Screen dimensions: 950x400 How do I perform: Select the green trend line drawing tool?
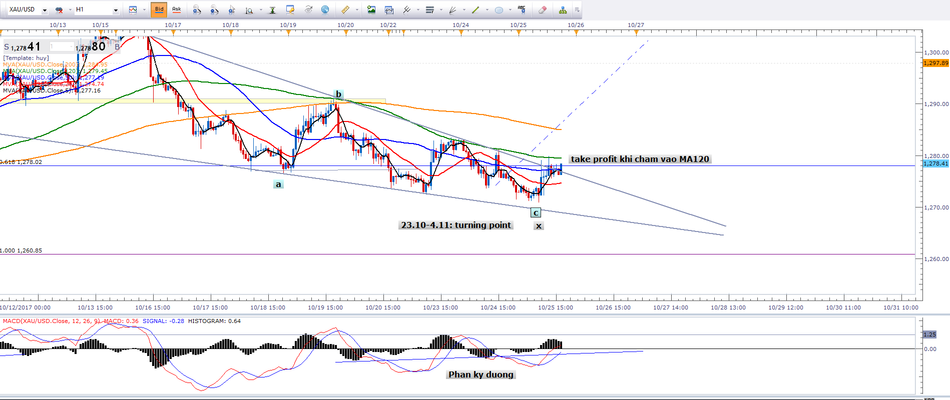pyautogui.click(x=476, y=9)
